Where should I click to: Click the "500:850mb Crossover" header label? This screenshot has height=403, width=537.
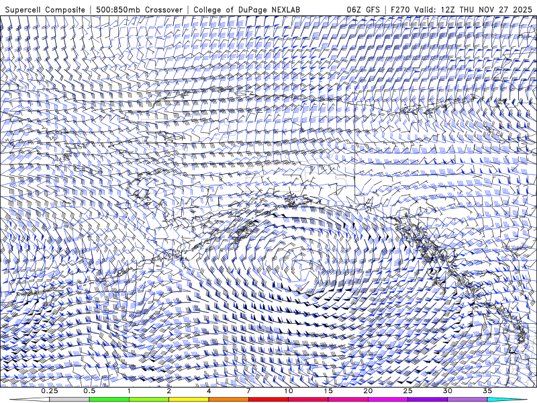click(139, 9)
